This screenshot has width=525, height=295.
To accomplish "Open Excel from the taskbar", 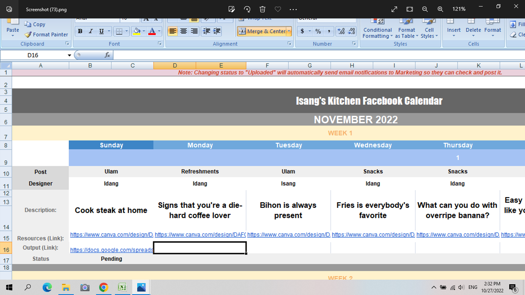I will pyautogui.click(x=122, y=287).
